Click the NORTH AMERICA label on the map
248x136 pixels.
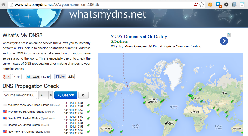pos(153,101)
